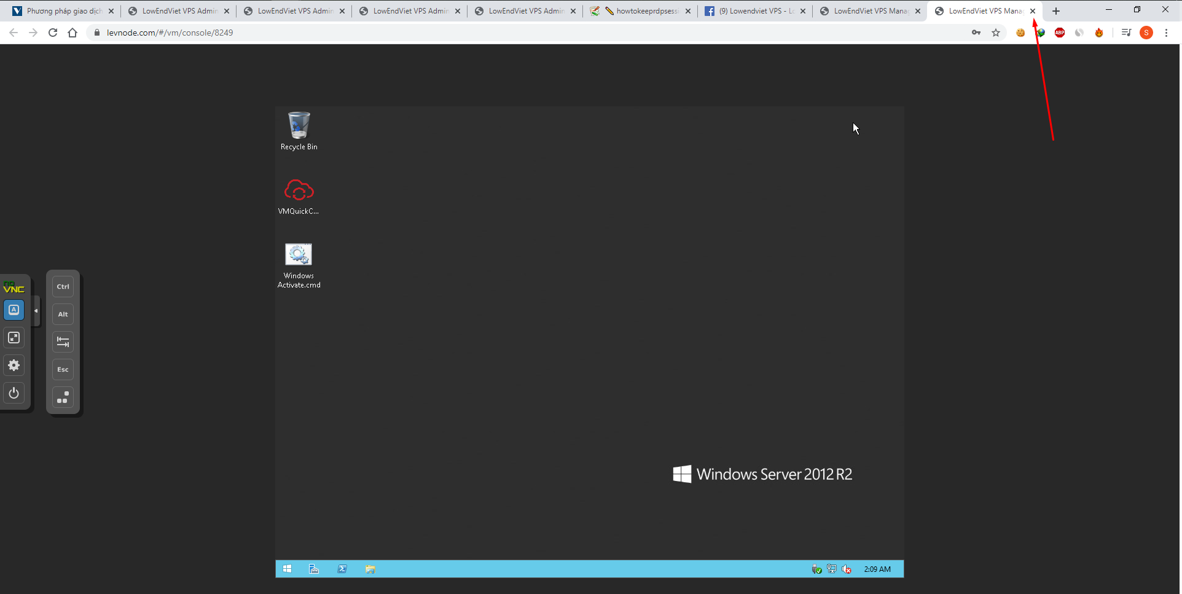Toggle the noVNC extra keys panel
The height and width of the screenshot is (594, 1182).
point(14,310)
